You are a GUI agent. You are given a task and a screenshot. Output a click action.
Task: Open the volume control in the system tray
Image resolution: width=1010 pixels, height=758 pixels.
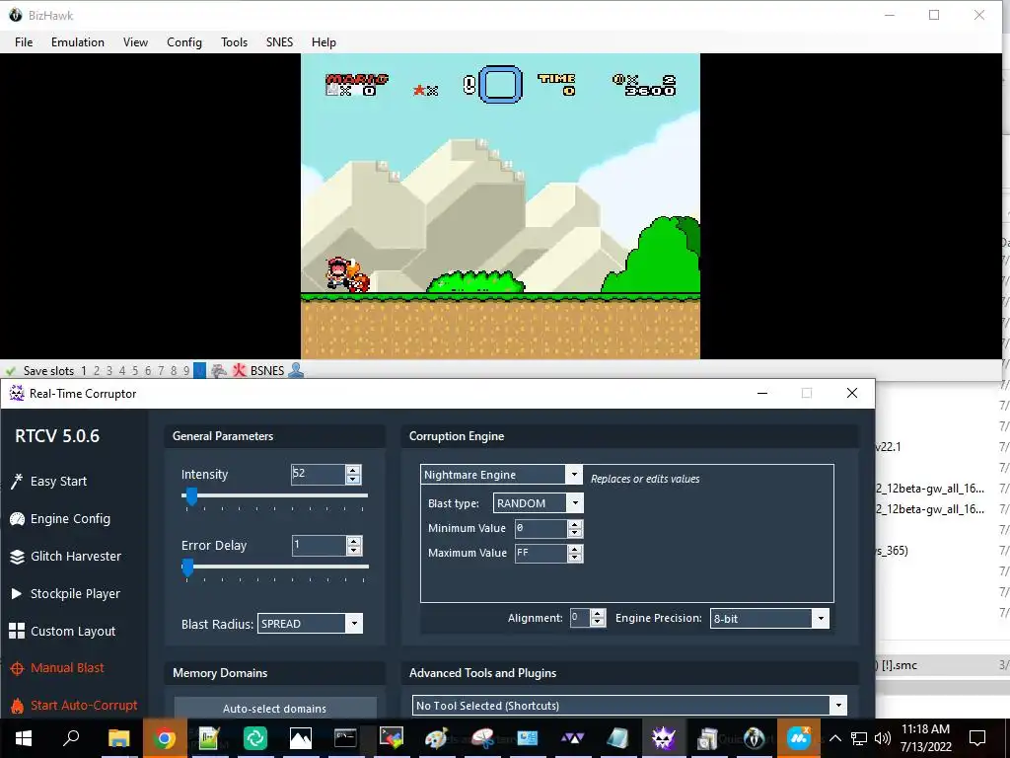click(x=883, y=738)
